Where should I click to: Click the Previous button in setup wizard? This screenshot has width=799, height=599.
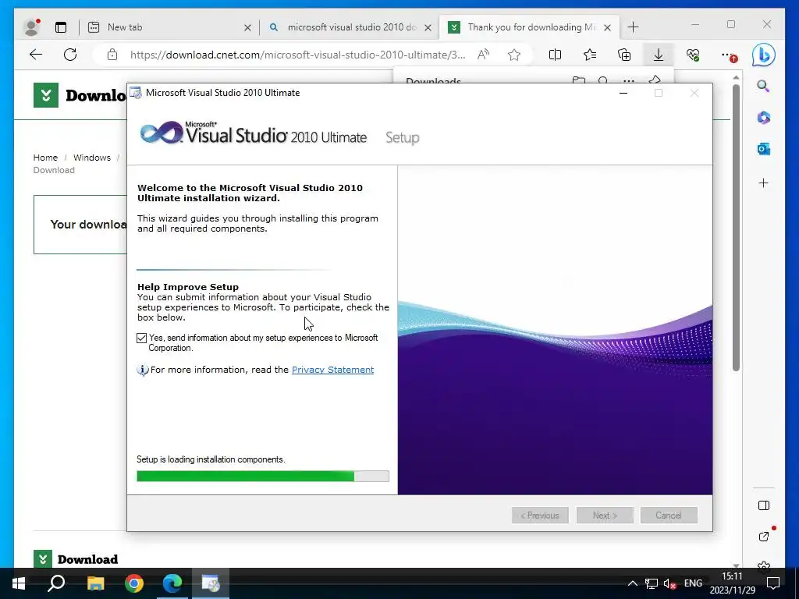(x=540, y=516)
